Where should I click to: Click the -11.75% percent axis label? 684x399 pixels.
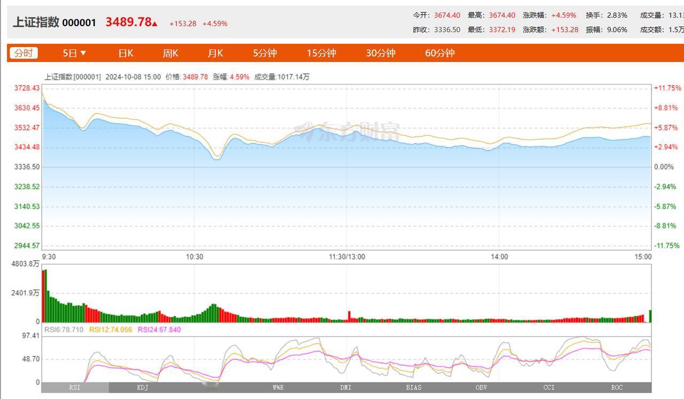pos(666,245)
